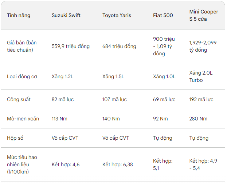Click the Suzuki Swift Vô cấp CVT cell
Viewport: 227px width, 183px height.
(65, 138)
